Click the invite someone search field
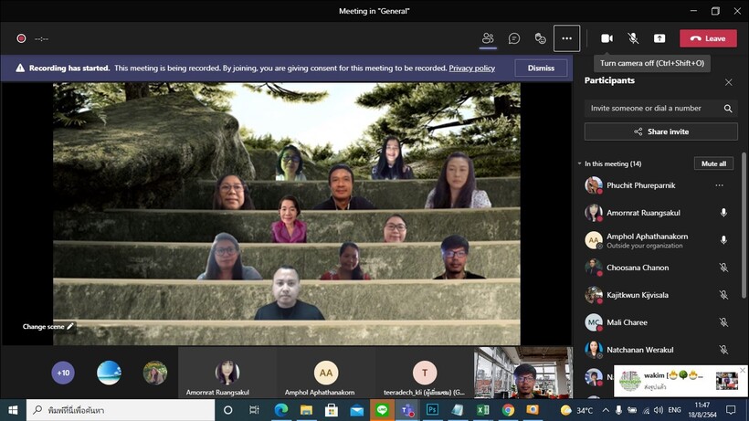The image size is (749, 421). [x=660, y=109]
